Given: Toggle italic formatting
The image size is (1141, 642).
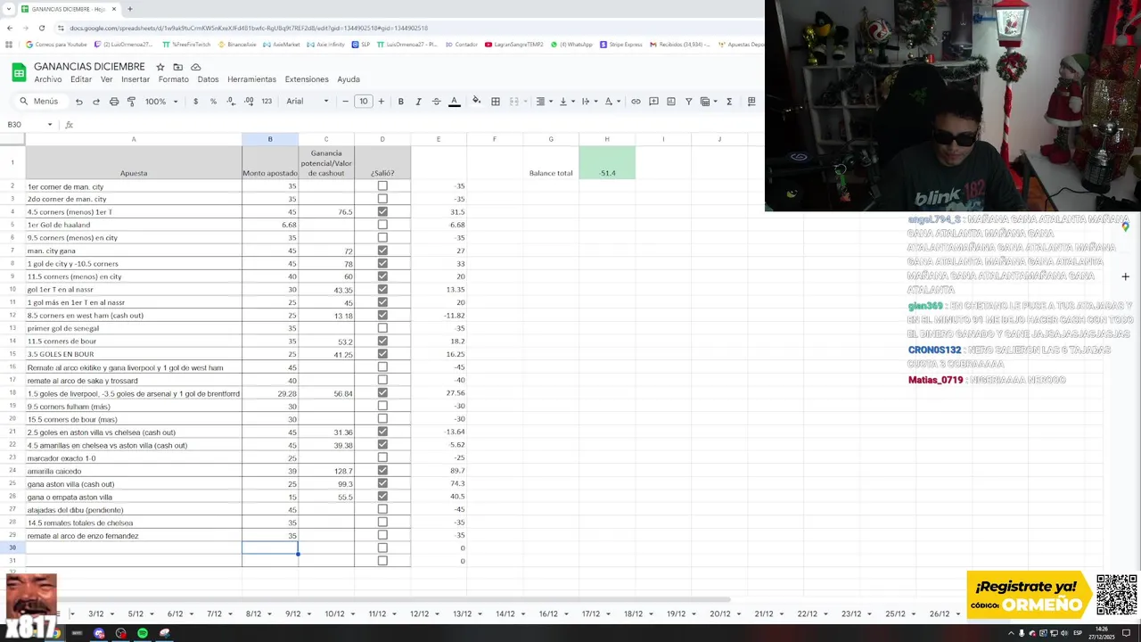Looking at the screenshot, I should (419, 102).
